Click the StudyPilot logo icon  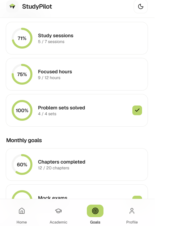[12, 6]
